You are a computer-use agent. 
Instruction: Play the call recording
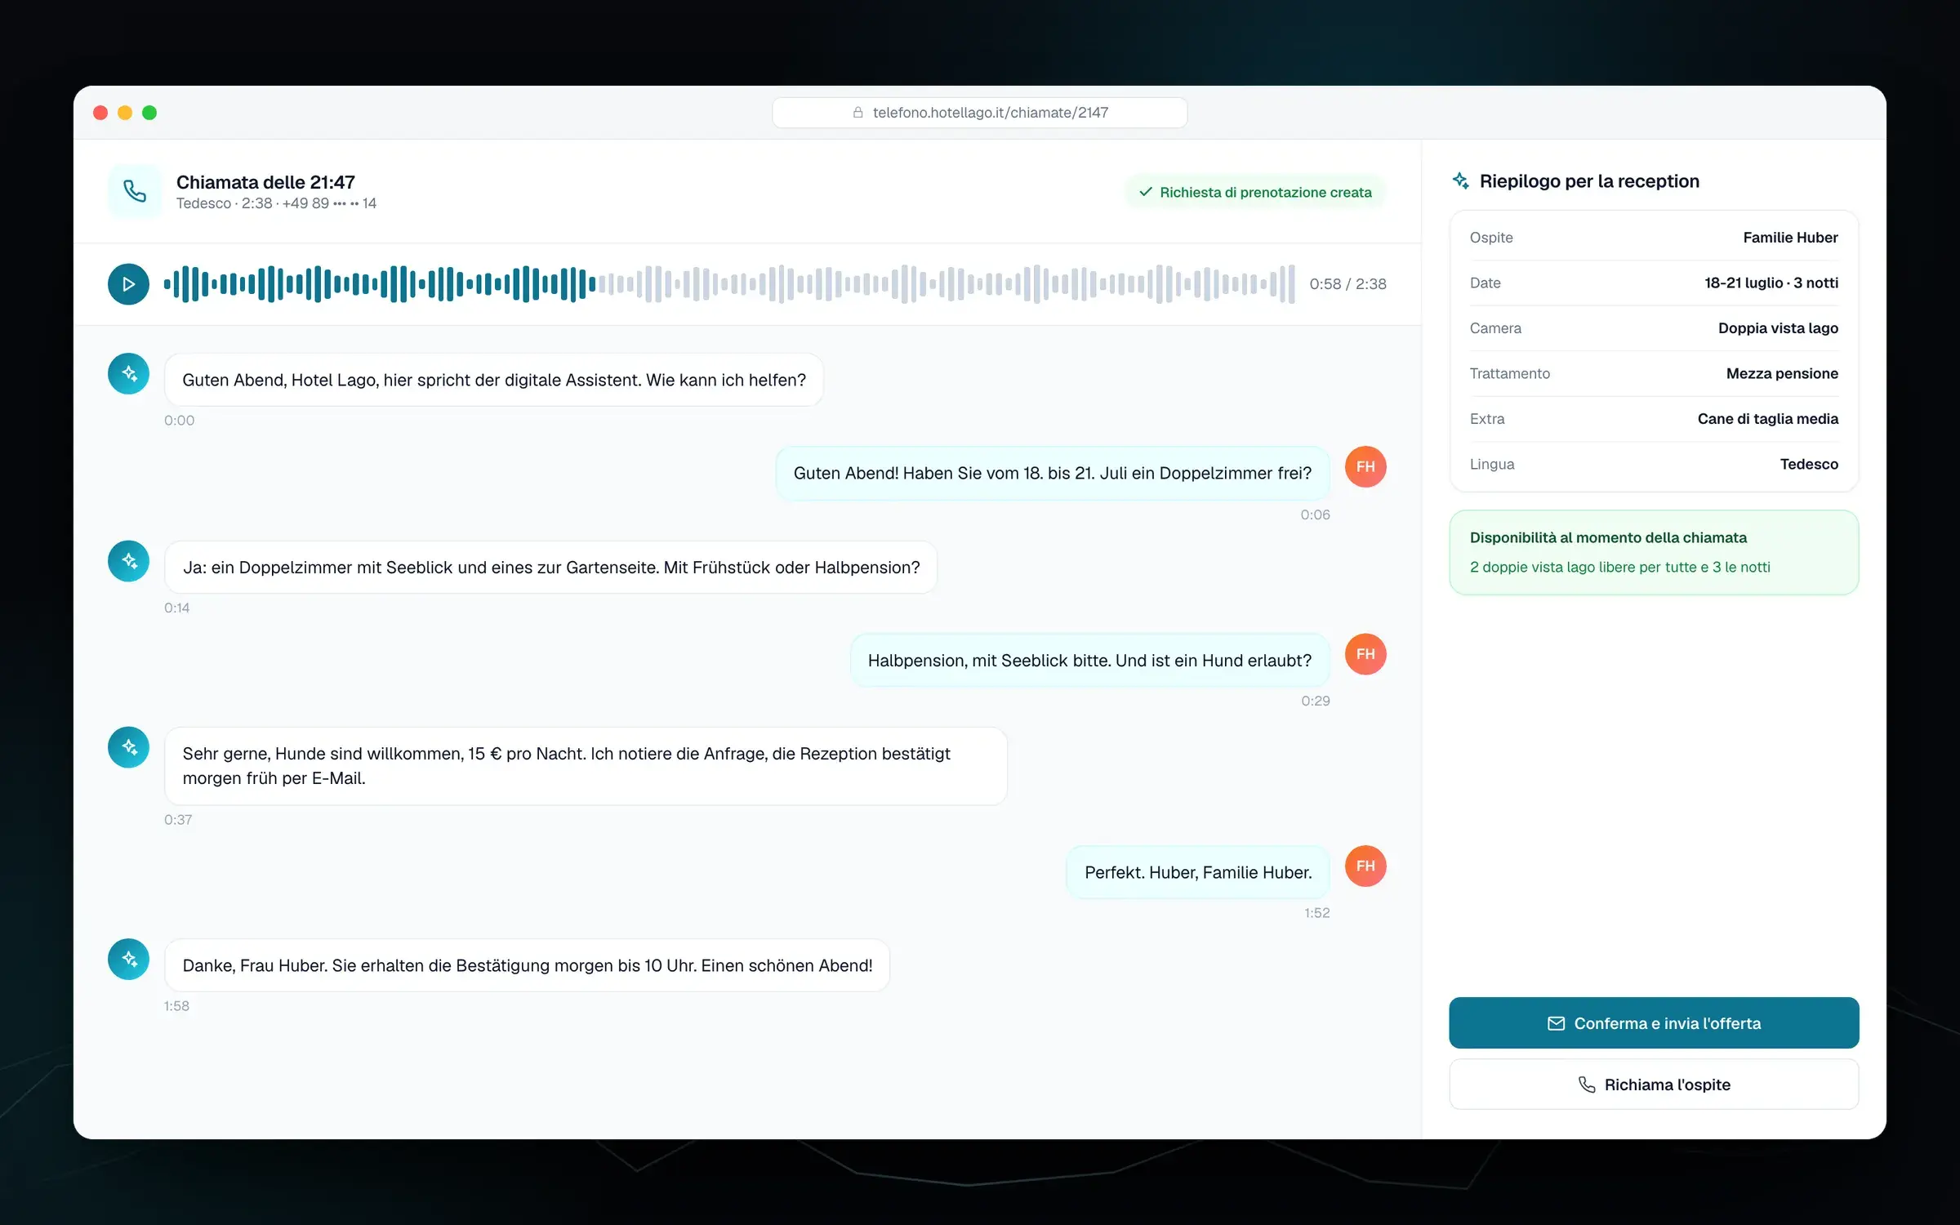coord(128,284)
